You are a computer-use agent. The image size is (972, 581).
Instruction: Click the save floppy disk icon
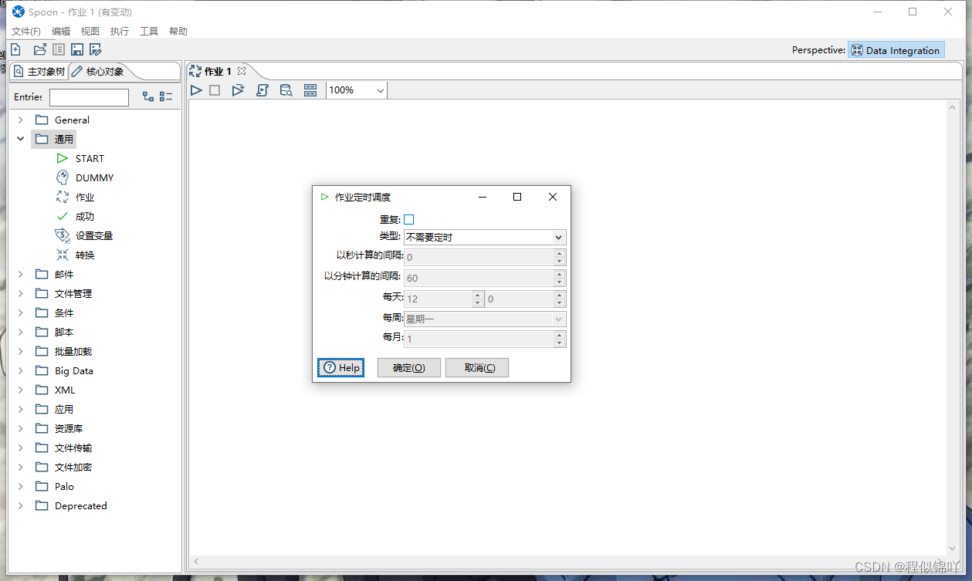[77, 49]
